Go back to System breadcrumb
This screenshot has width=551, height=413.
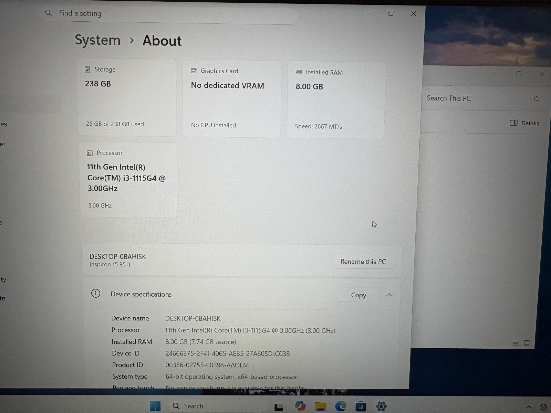(97, 40)
